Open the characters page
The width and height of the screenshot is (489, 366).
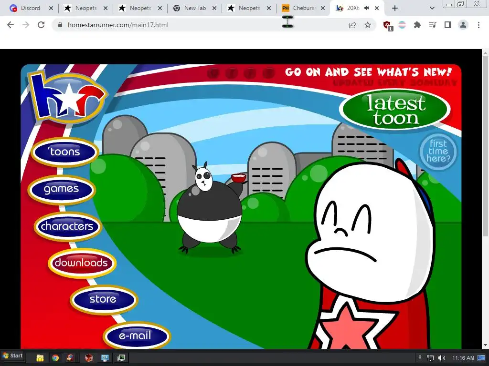pyautogui.click(x=67, y=226)
